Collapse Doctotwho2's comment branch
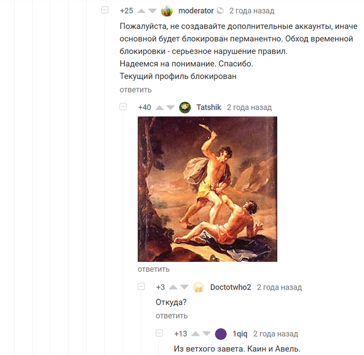The image size is (364, 355). [x=141, y=286]
